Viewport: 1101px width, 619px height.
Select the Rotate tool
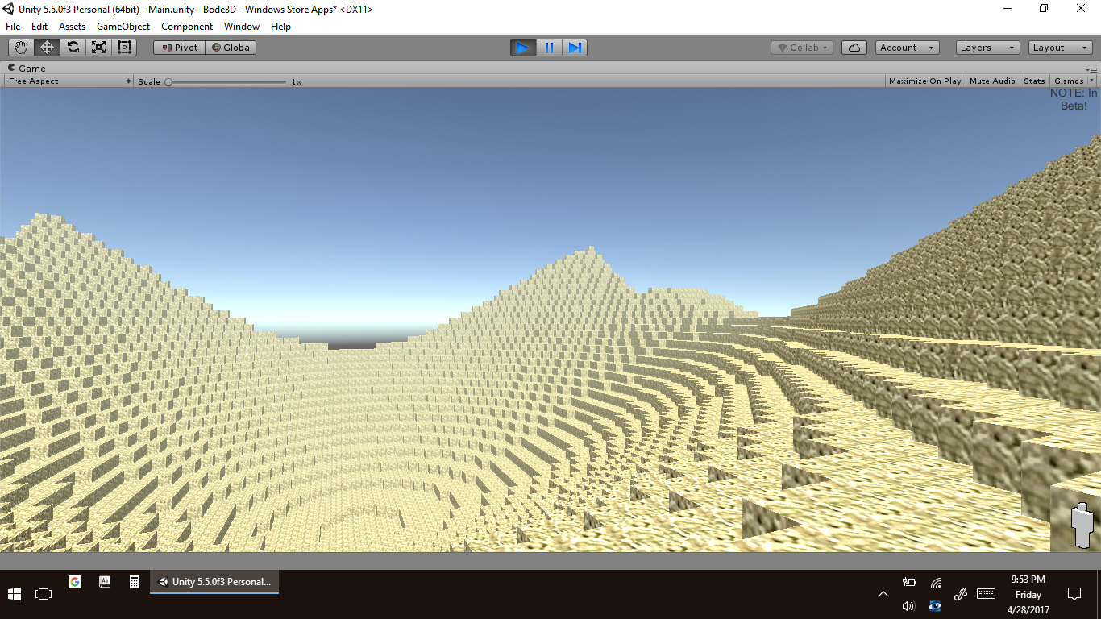click(x=73, y=48)
